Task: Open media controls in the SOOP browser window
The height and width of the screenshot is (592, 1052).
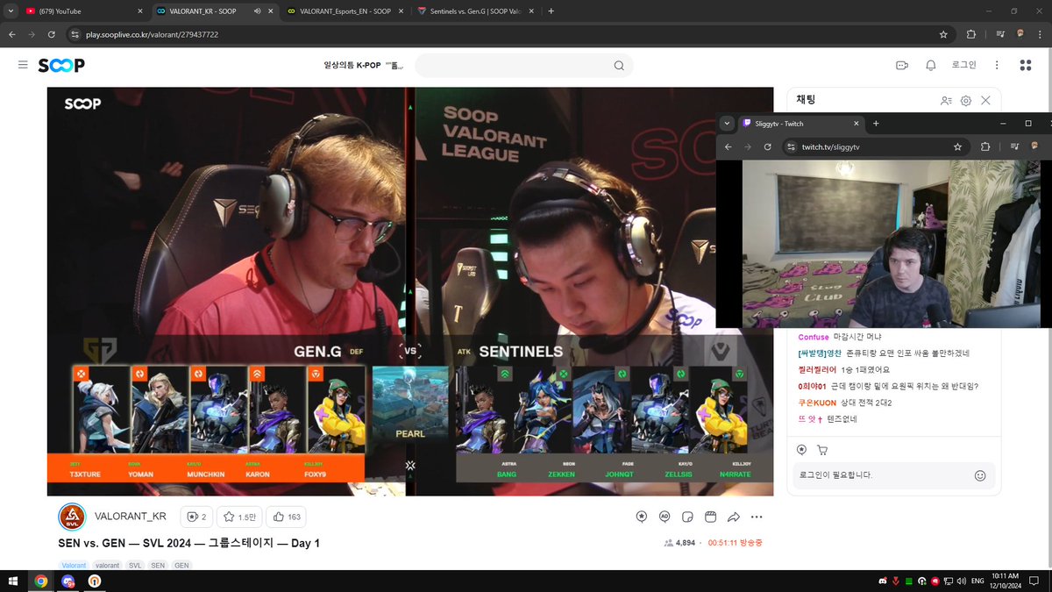Action: click(x=1001, y=34)
